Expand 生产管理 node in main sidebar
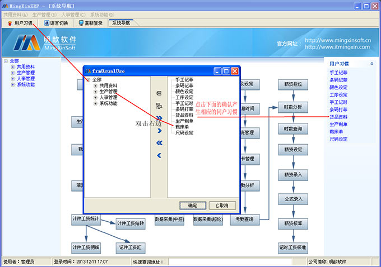 [x=13, y=73]
